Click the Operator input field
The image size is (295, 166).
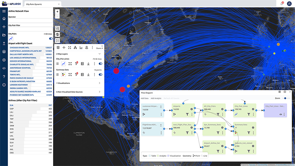coord(30,21)
